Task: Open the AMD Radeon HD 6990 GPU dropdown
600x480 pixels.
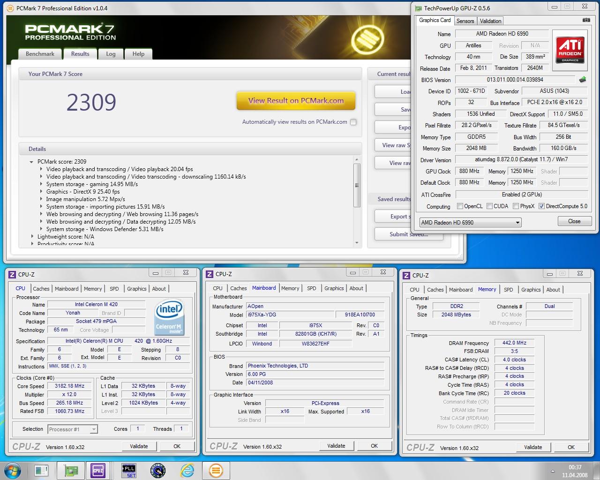Action: pos(470,222)
